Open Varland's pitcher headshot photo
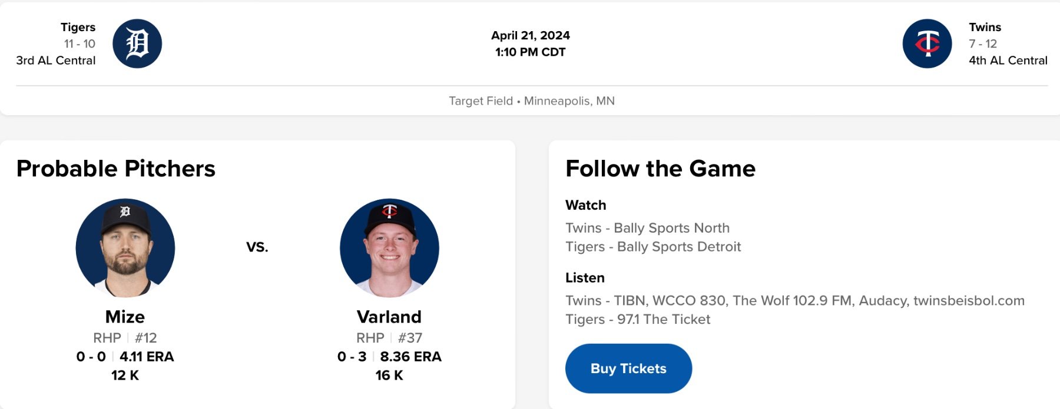 (x=389, y=248)
